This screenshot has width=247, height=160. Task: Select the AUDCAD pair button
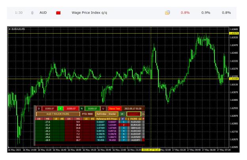click(136, 131)
